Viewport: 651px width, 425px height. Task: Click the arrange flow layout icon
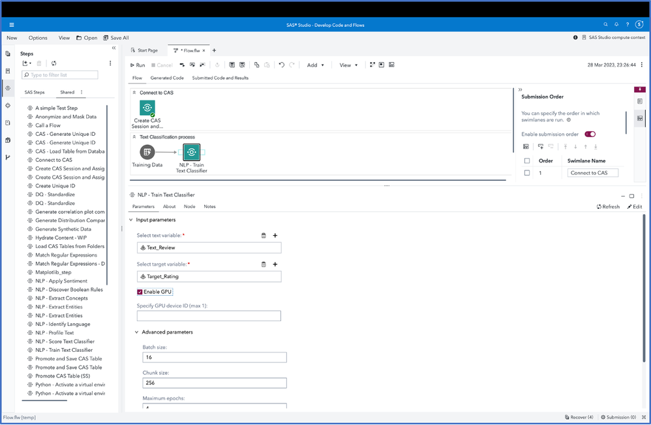pos(372,65)
